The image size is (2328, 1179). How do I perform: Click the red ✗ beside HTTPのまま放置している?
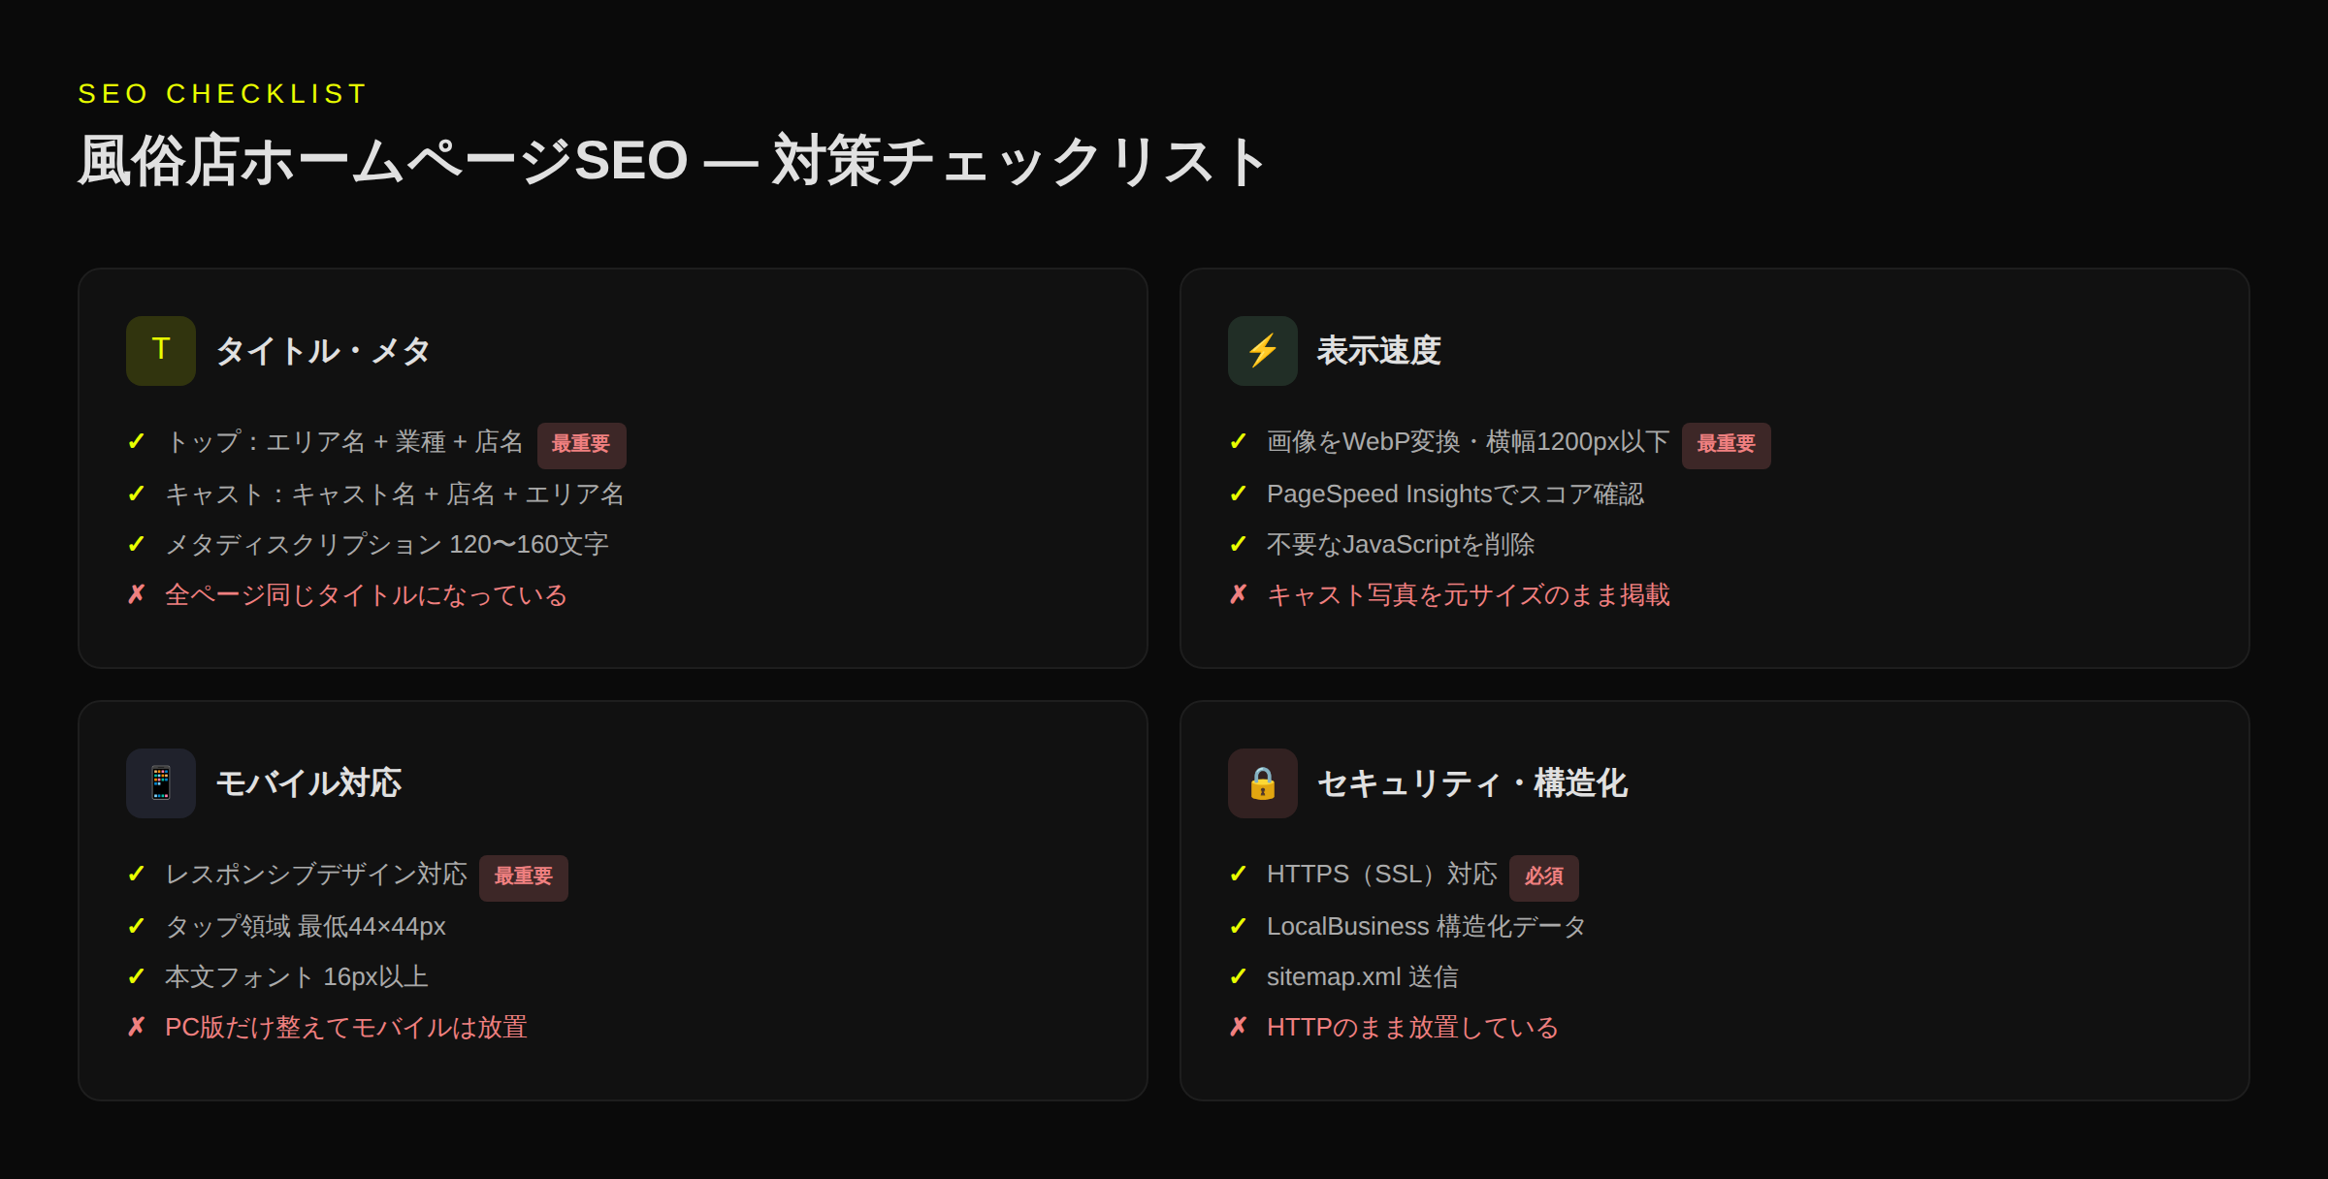[x=1238, y=1027]
